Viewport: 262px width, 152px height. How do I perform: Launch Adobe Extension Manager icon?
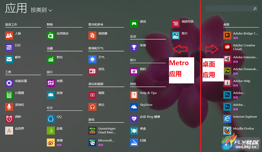click(227, 59)
